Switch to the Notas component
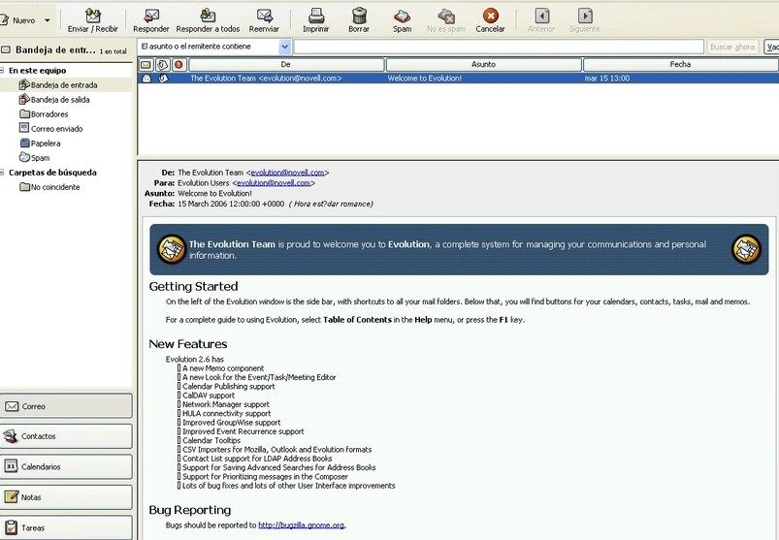Viewport: 779px width, 540px height. click(x=66, y=497)
